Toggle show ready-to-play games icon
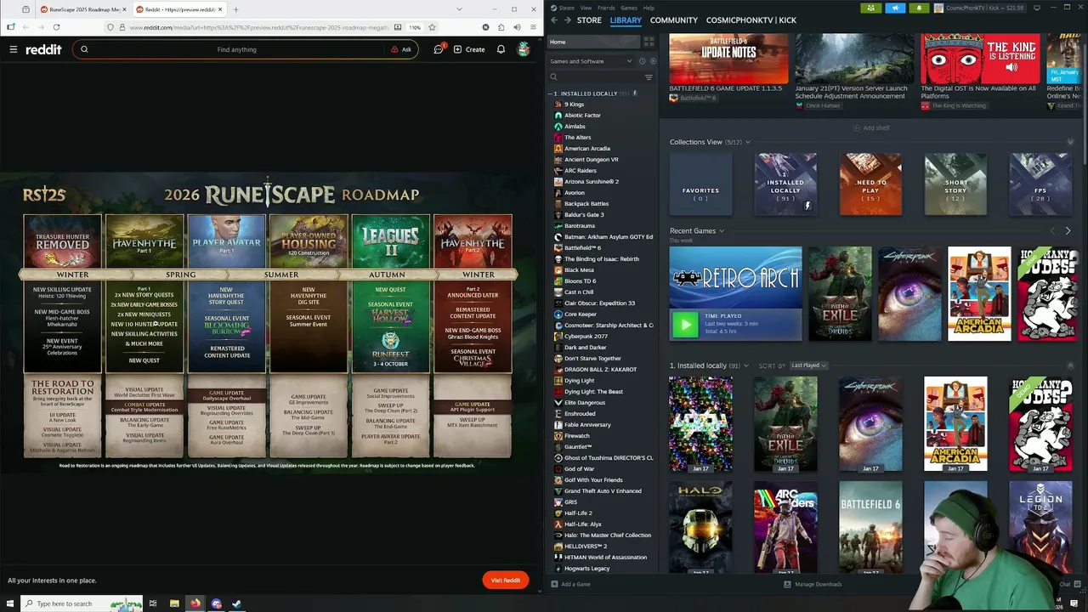The image size is (1088, 612). pos(652,61)
